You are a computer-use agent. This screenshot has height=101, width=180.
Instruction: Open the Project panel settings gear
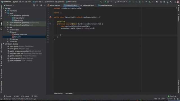pos(41,5)
